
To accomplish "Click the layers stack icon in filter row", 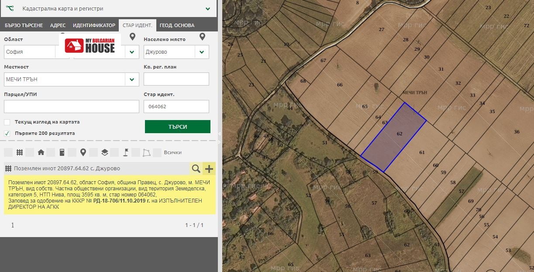I will click(x=104, y=152).
